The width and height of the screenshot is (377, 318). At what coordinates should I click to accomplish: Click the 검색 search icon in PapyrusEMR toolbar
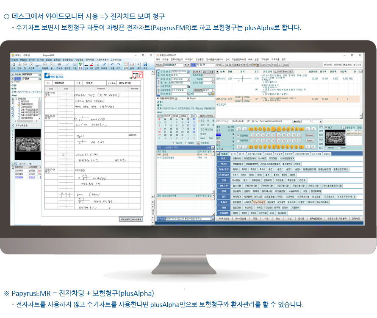[14, 65]
